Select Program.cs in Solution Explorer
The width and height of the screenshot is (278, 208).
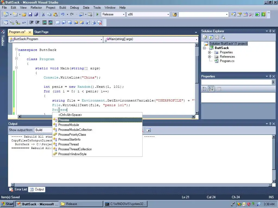tap(227, 61)
